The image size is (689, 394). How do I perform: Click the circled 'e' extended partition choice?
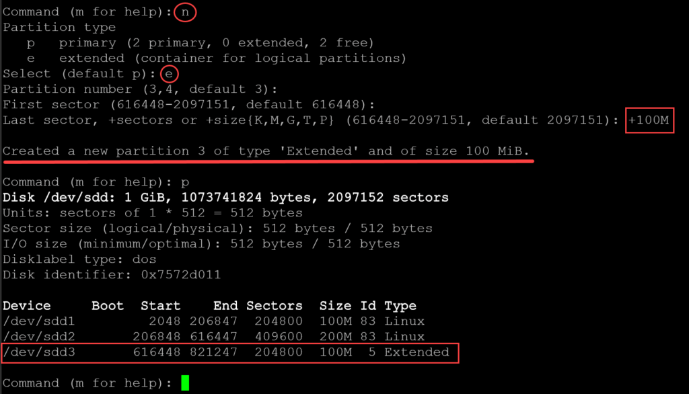tap(168, 74)
